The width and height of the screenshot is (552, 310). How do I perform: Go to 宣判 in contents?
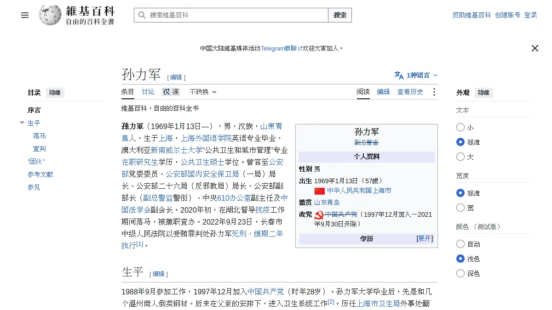pyautogui.click(x=40, y=149)
